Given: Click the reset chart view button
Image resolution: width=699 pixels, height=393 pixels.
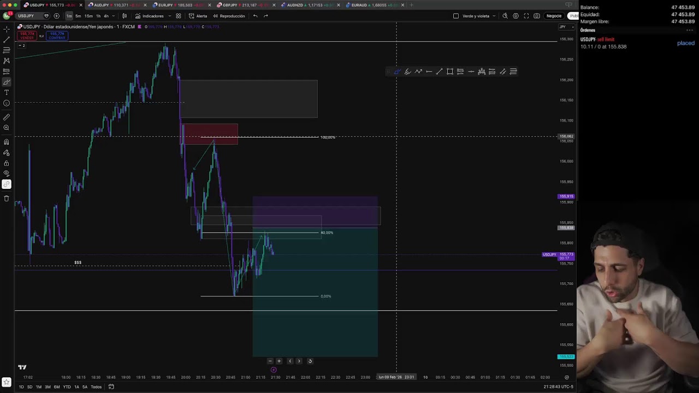Looking at the screenshot, I should point(310,361).
